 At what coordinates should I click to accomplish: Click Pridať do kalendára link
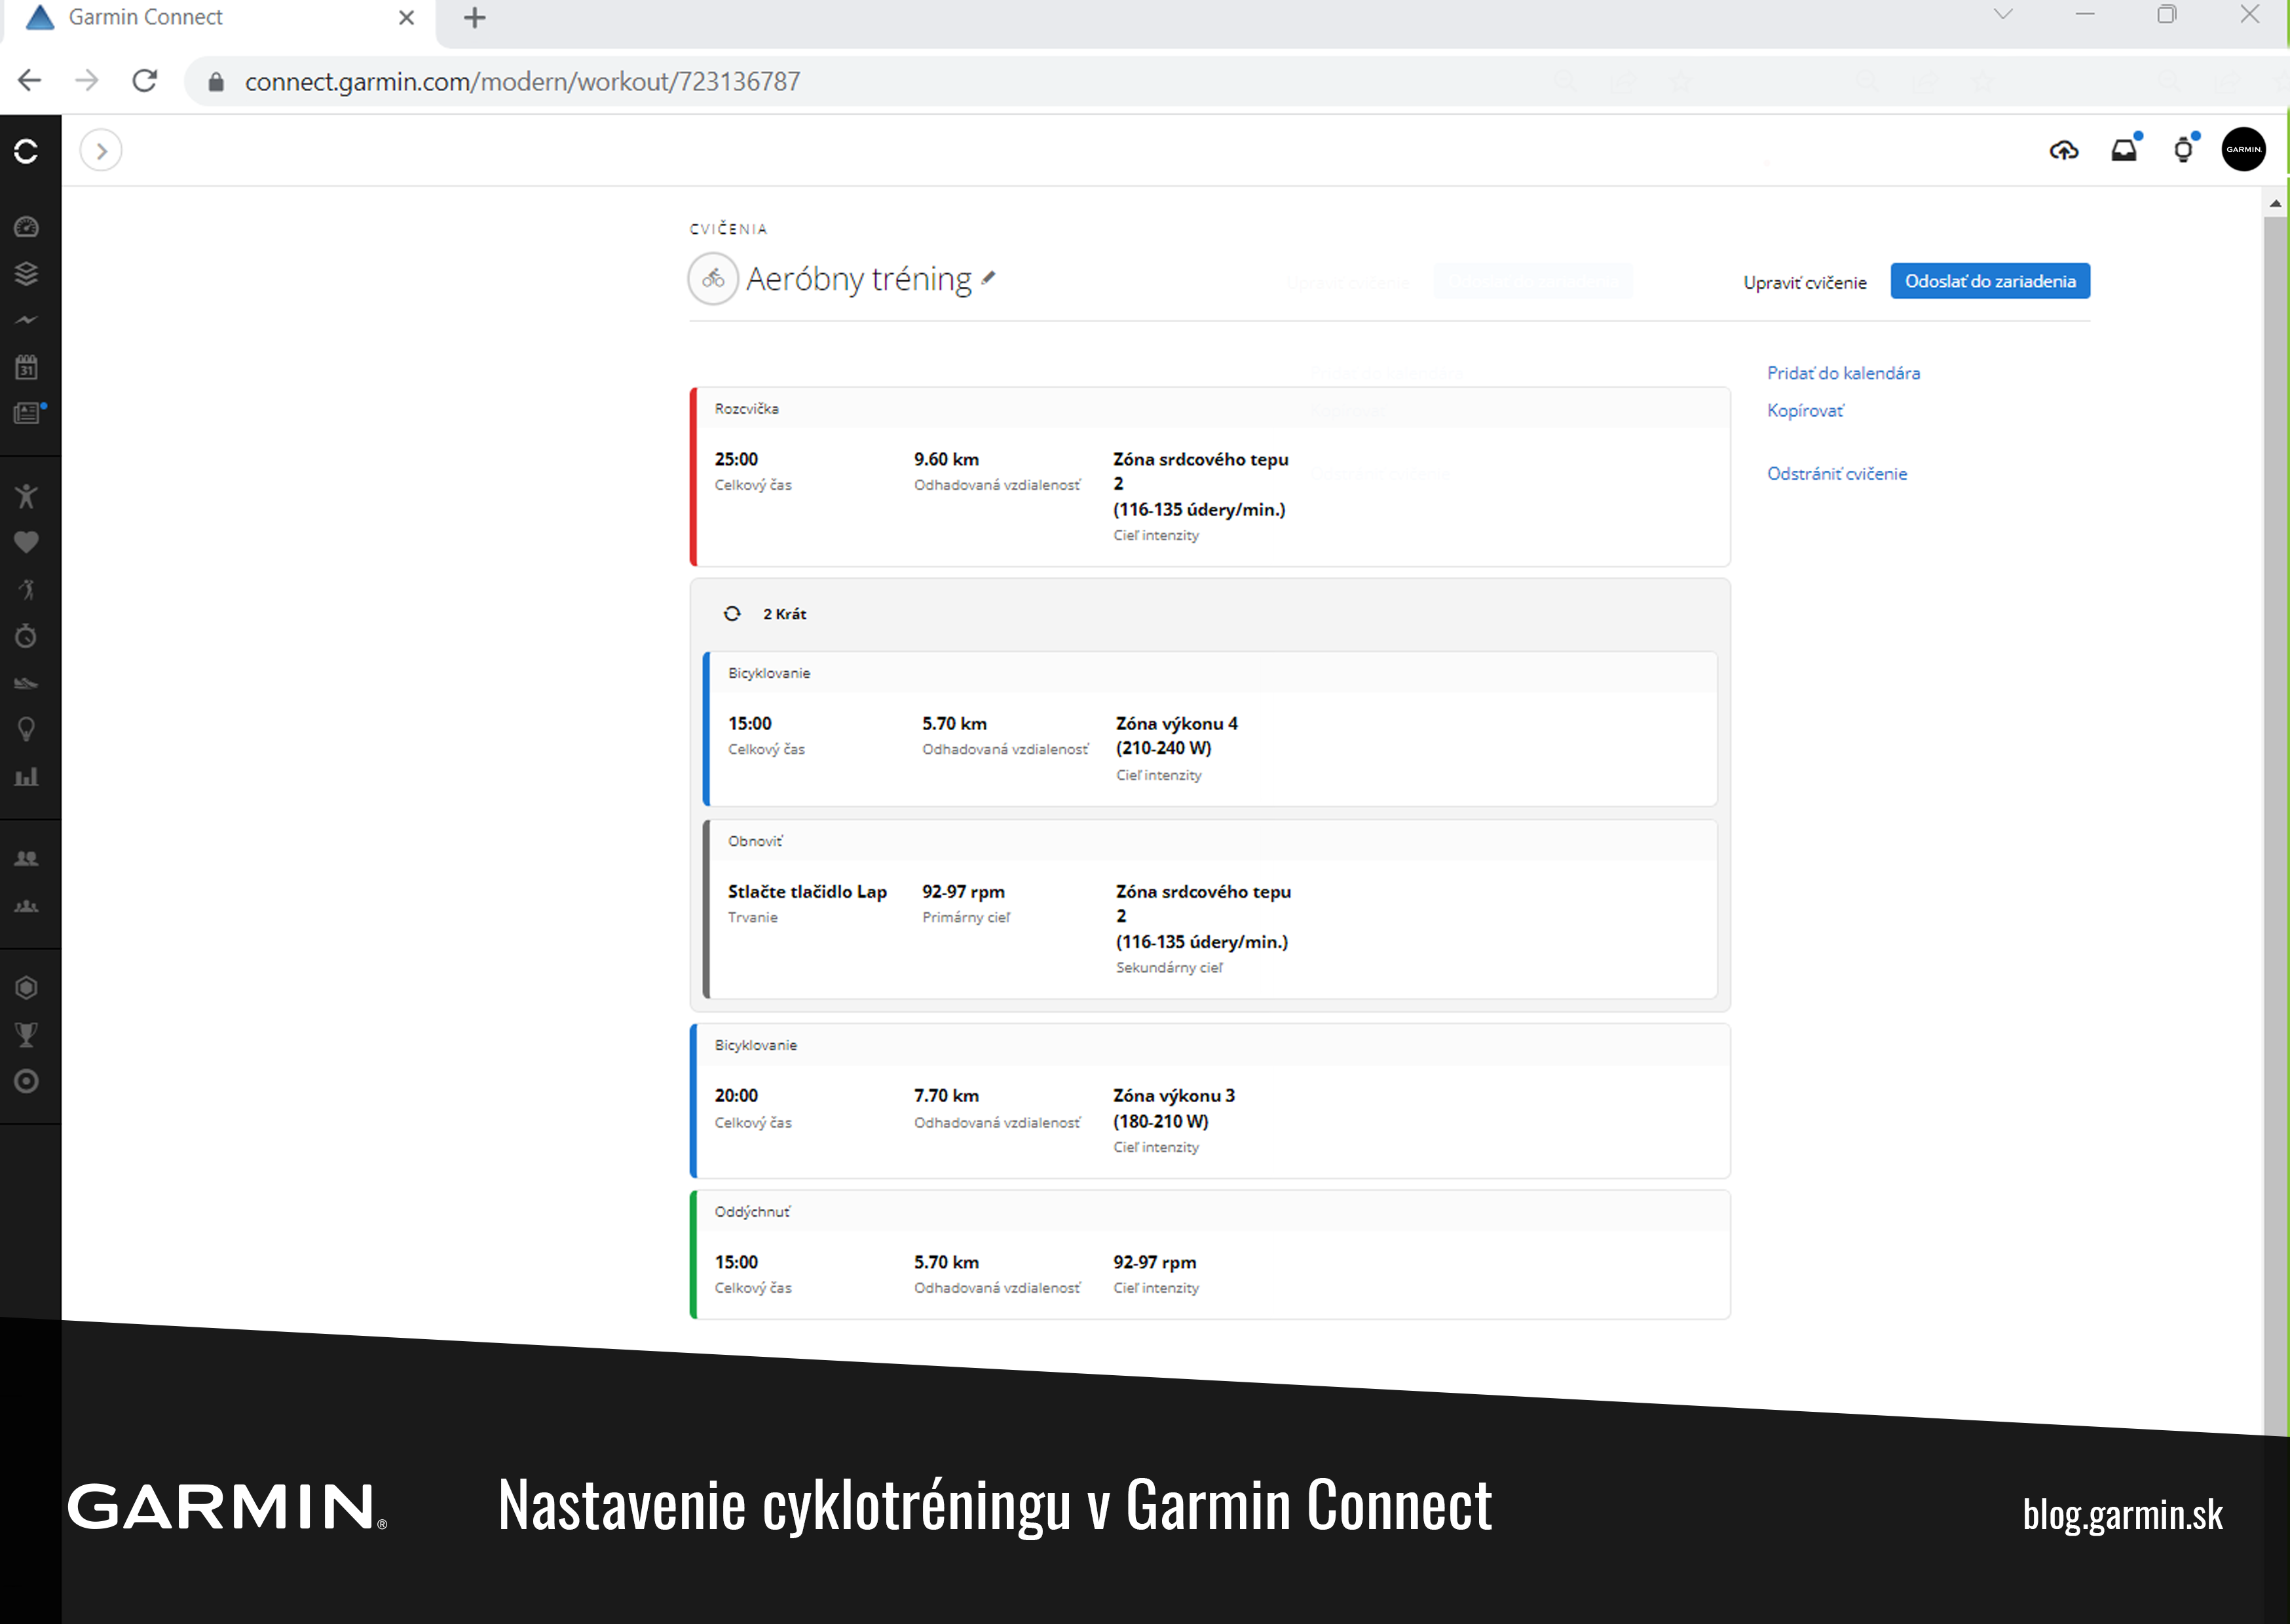click(x=1842, y=373)
